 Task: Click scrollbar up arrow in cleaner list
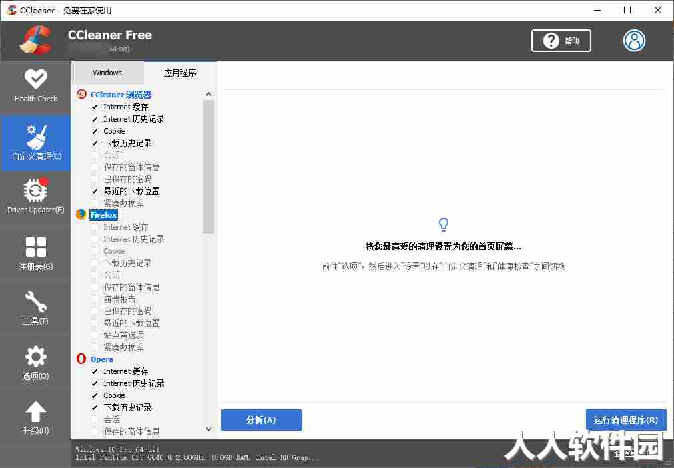(x=208, y=94)
